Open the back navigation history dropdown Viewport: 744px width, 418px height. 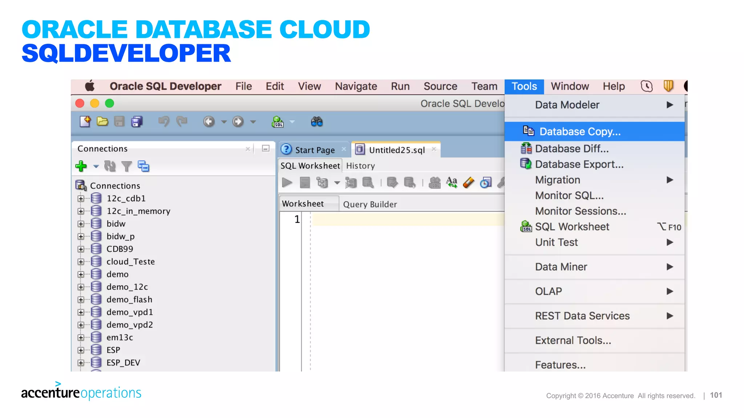tap(224, 122)
